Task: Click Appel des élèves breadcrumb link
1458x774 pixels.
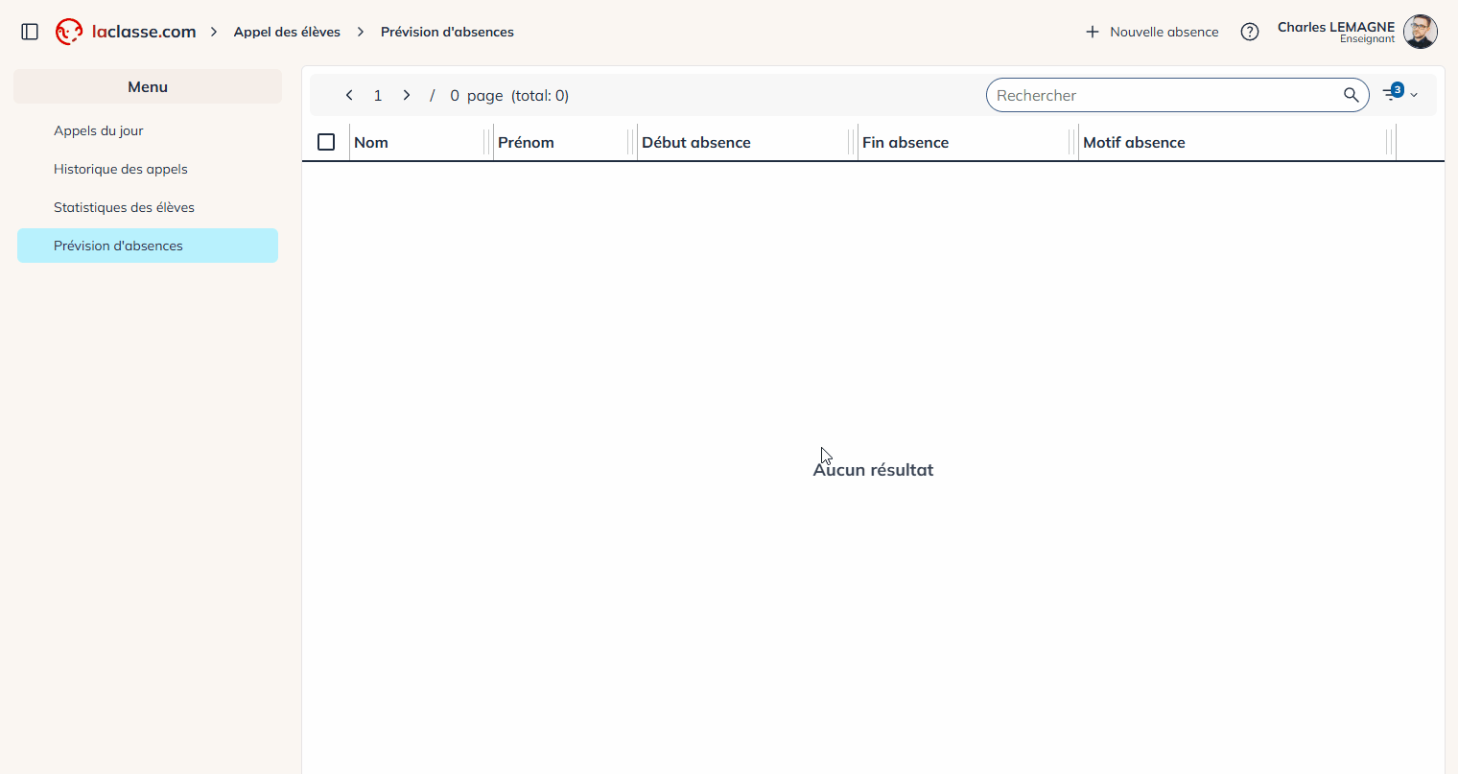Action: pos(287,32)
